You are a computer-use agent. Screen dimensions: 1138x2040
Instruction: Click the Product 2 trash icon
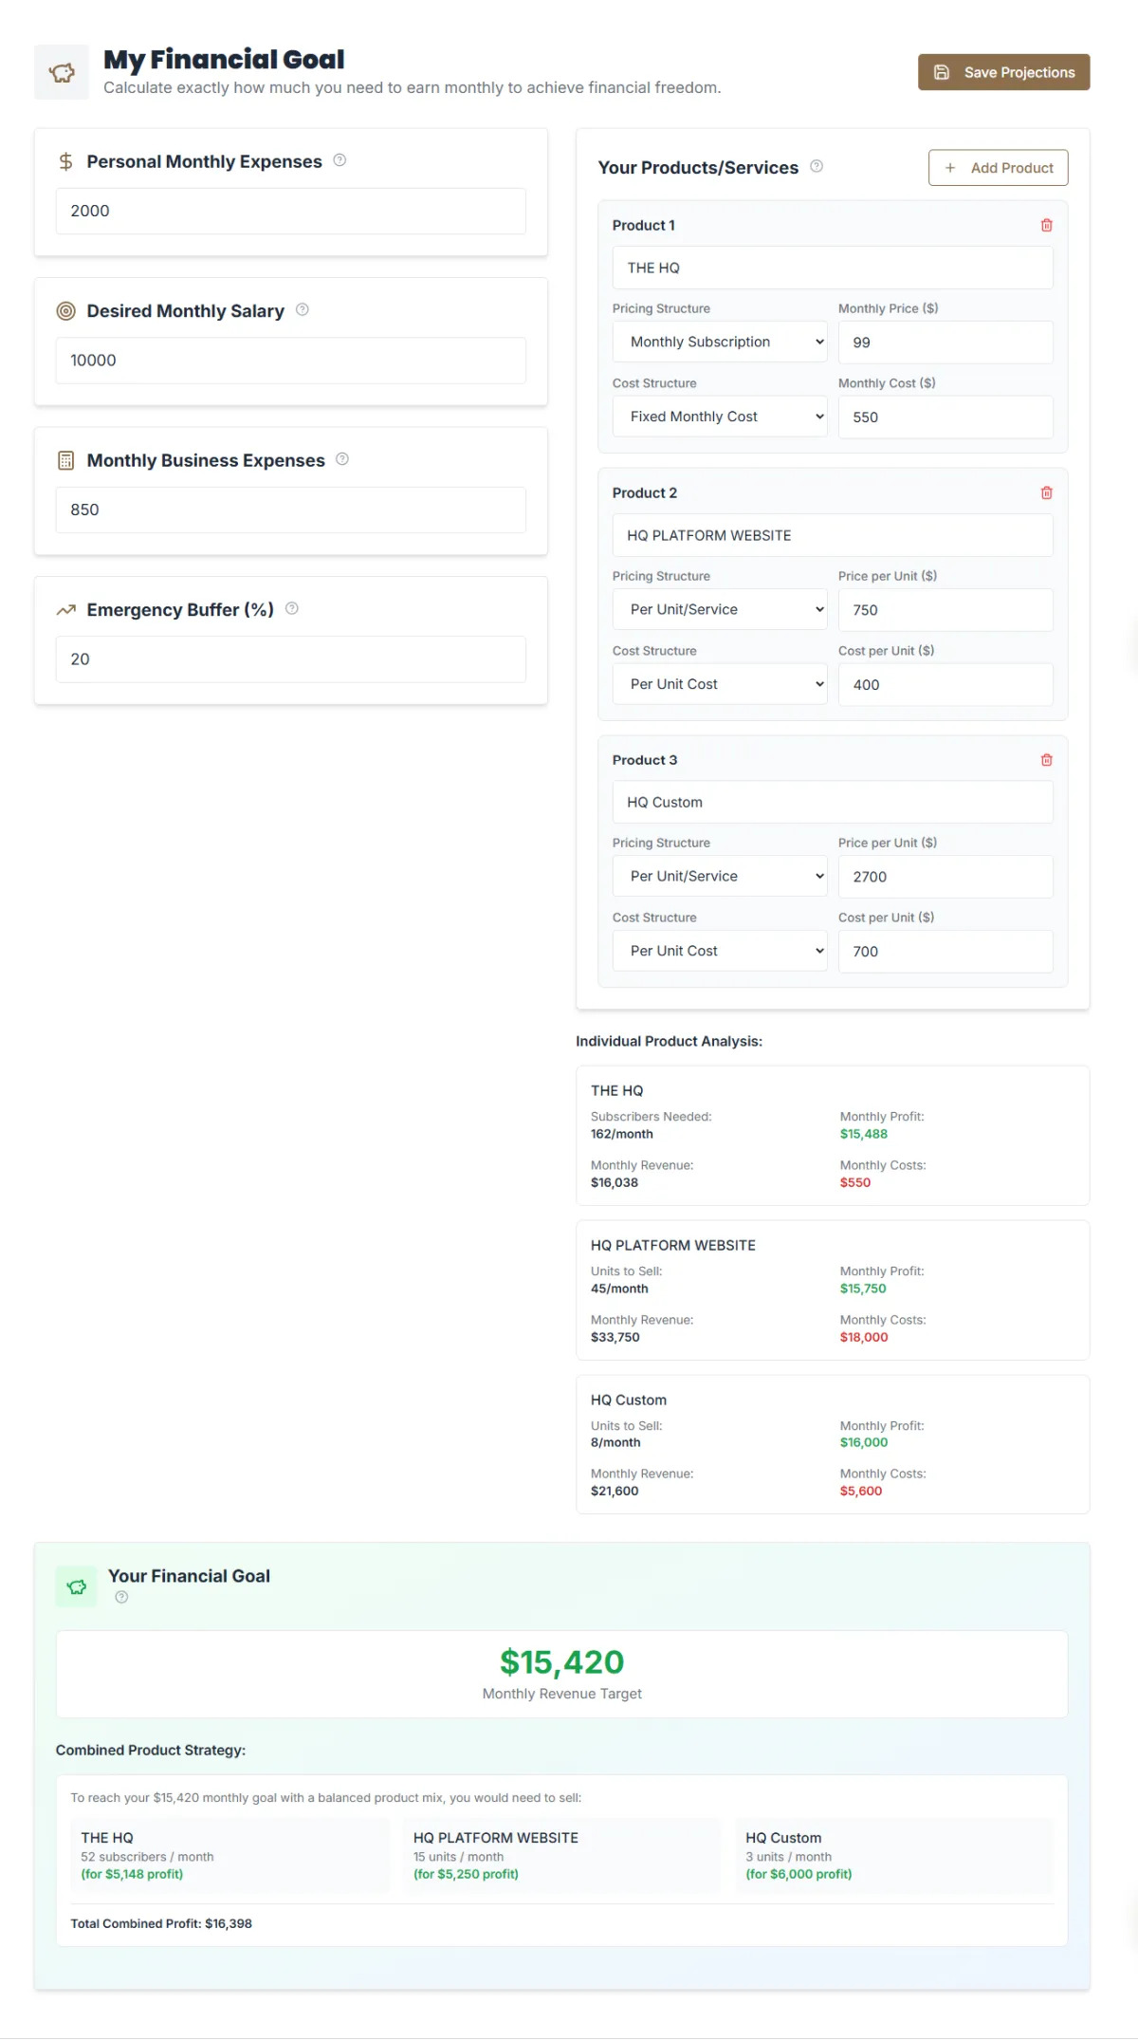[1046, 493]
